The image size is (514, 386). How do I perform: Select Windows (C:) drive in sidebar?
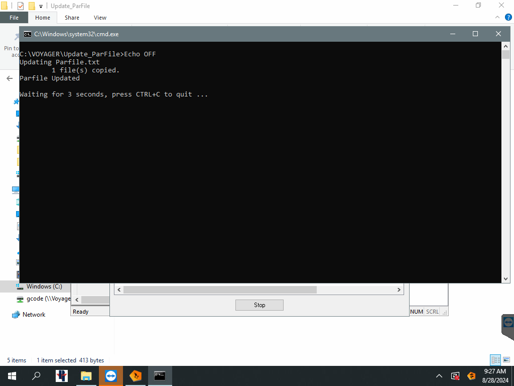(x=44, y=286)
